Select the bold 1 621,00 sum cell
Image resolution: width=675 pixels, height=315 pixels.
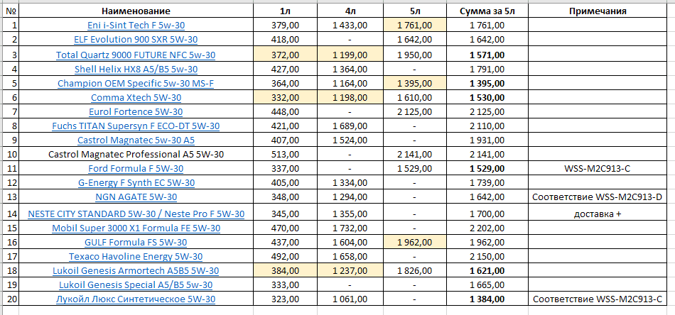[x=487, y=271]
